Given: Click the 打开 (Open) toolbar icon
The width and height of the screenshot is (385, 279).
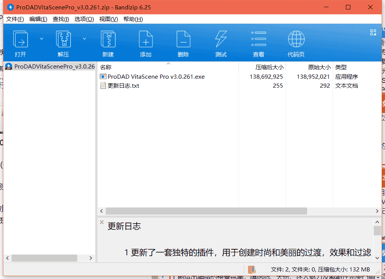Looking at the screenshot, I should pyautogui.click(x=20, y=39).
